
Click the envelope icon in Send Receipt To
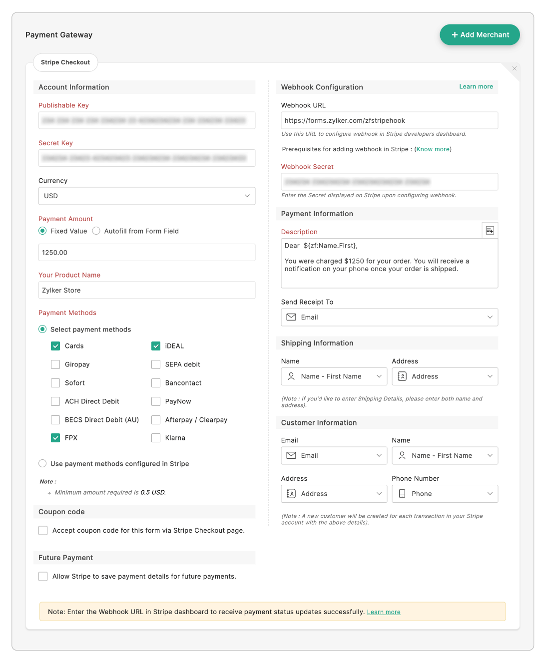(x=291, y=317)
